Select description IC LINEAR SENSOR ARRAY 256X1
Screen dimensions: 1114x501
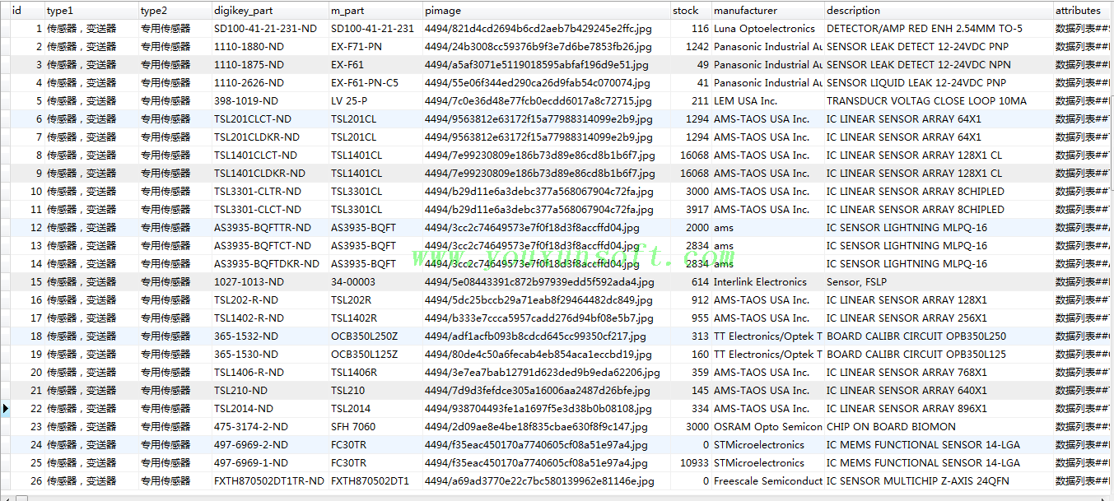pyautogui.click(x=939, y=318)
